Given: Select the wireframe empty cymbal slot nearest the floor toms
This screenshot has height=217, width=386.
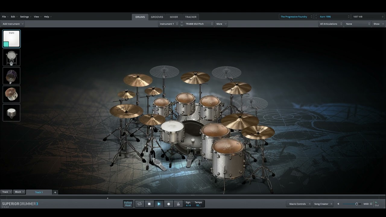Looking at the screenshot, I should point(251,104).
